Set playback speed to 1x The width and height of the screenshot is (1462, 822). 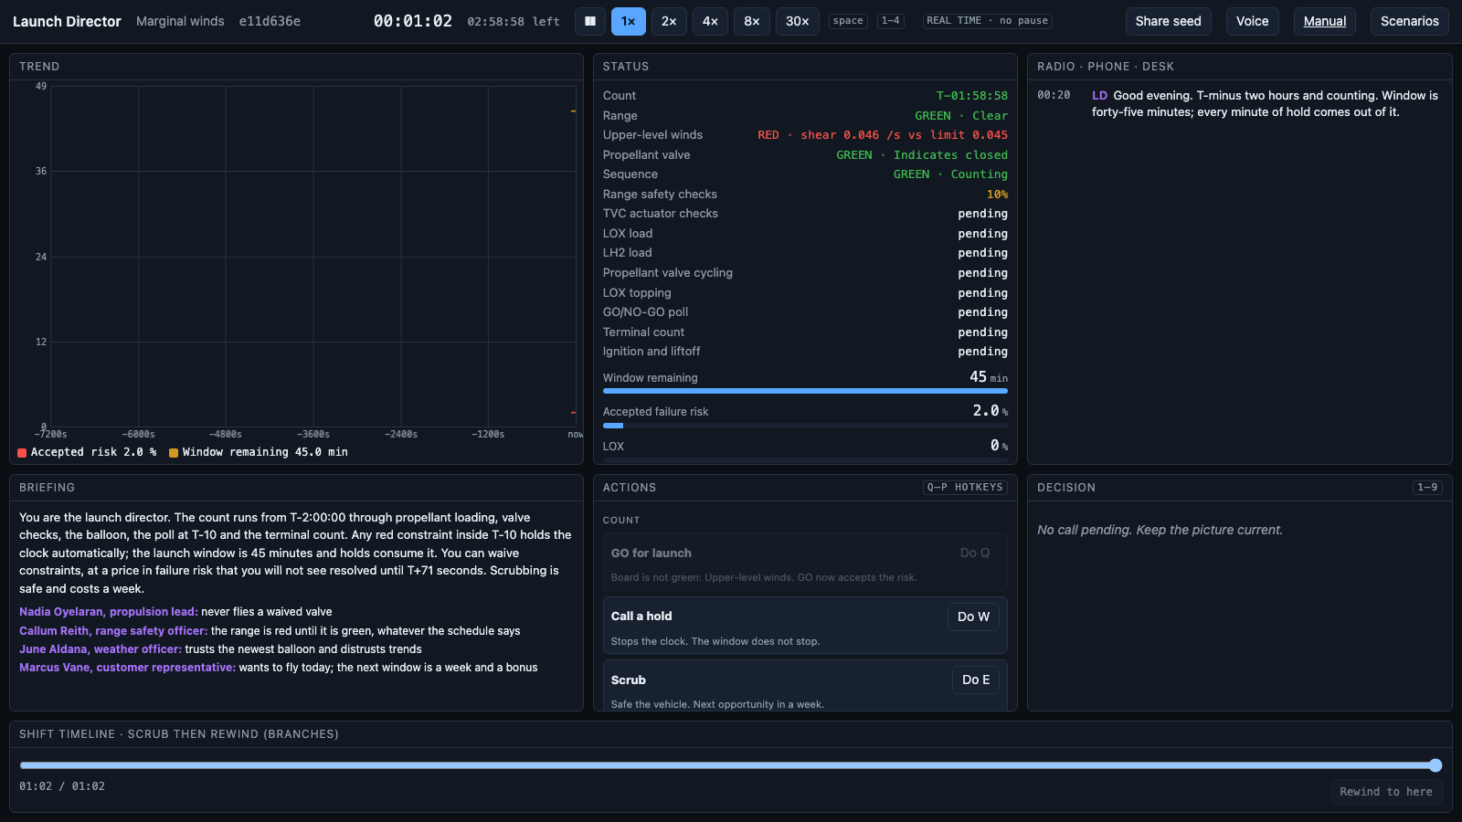tap(629, 21)
